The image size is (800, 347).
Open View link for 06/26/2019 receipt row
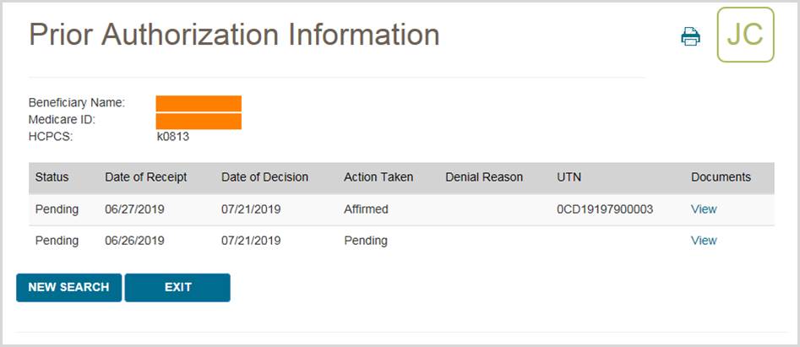(703, 241)
